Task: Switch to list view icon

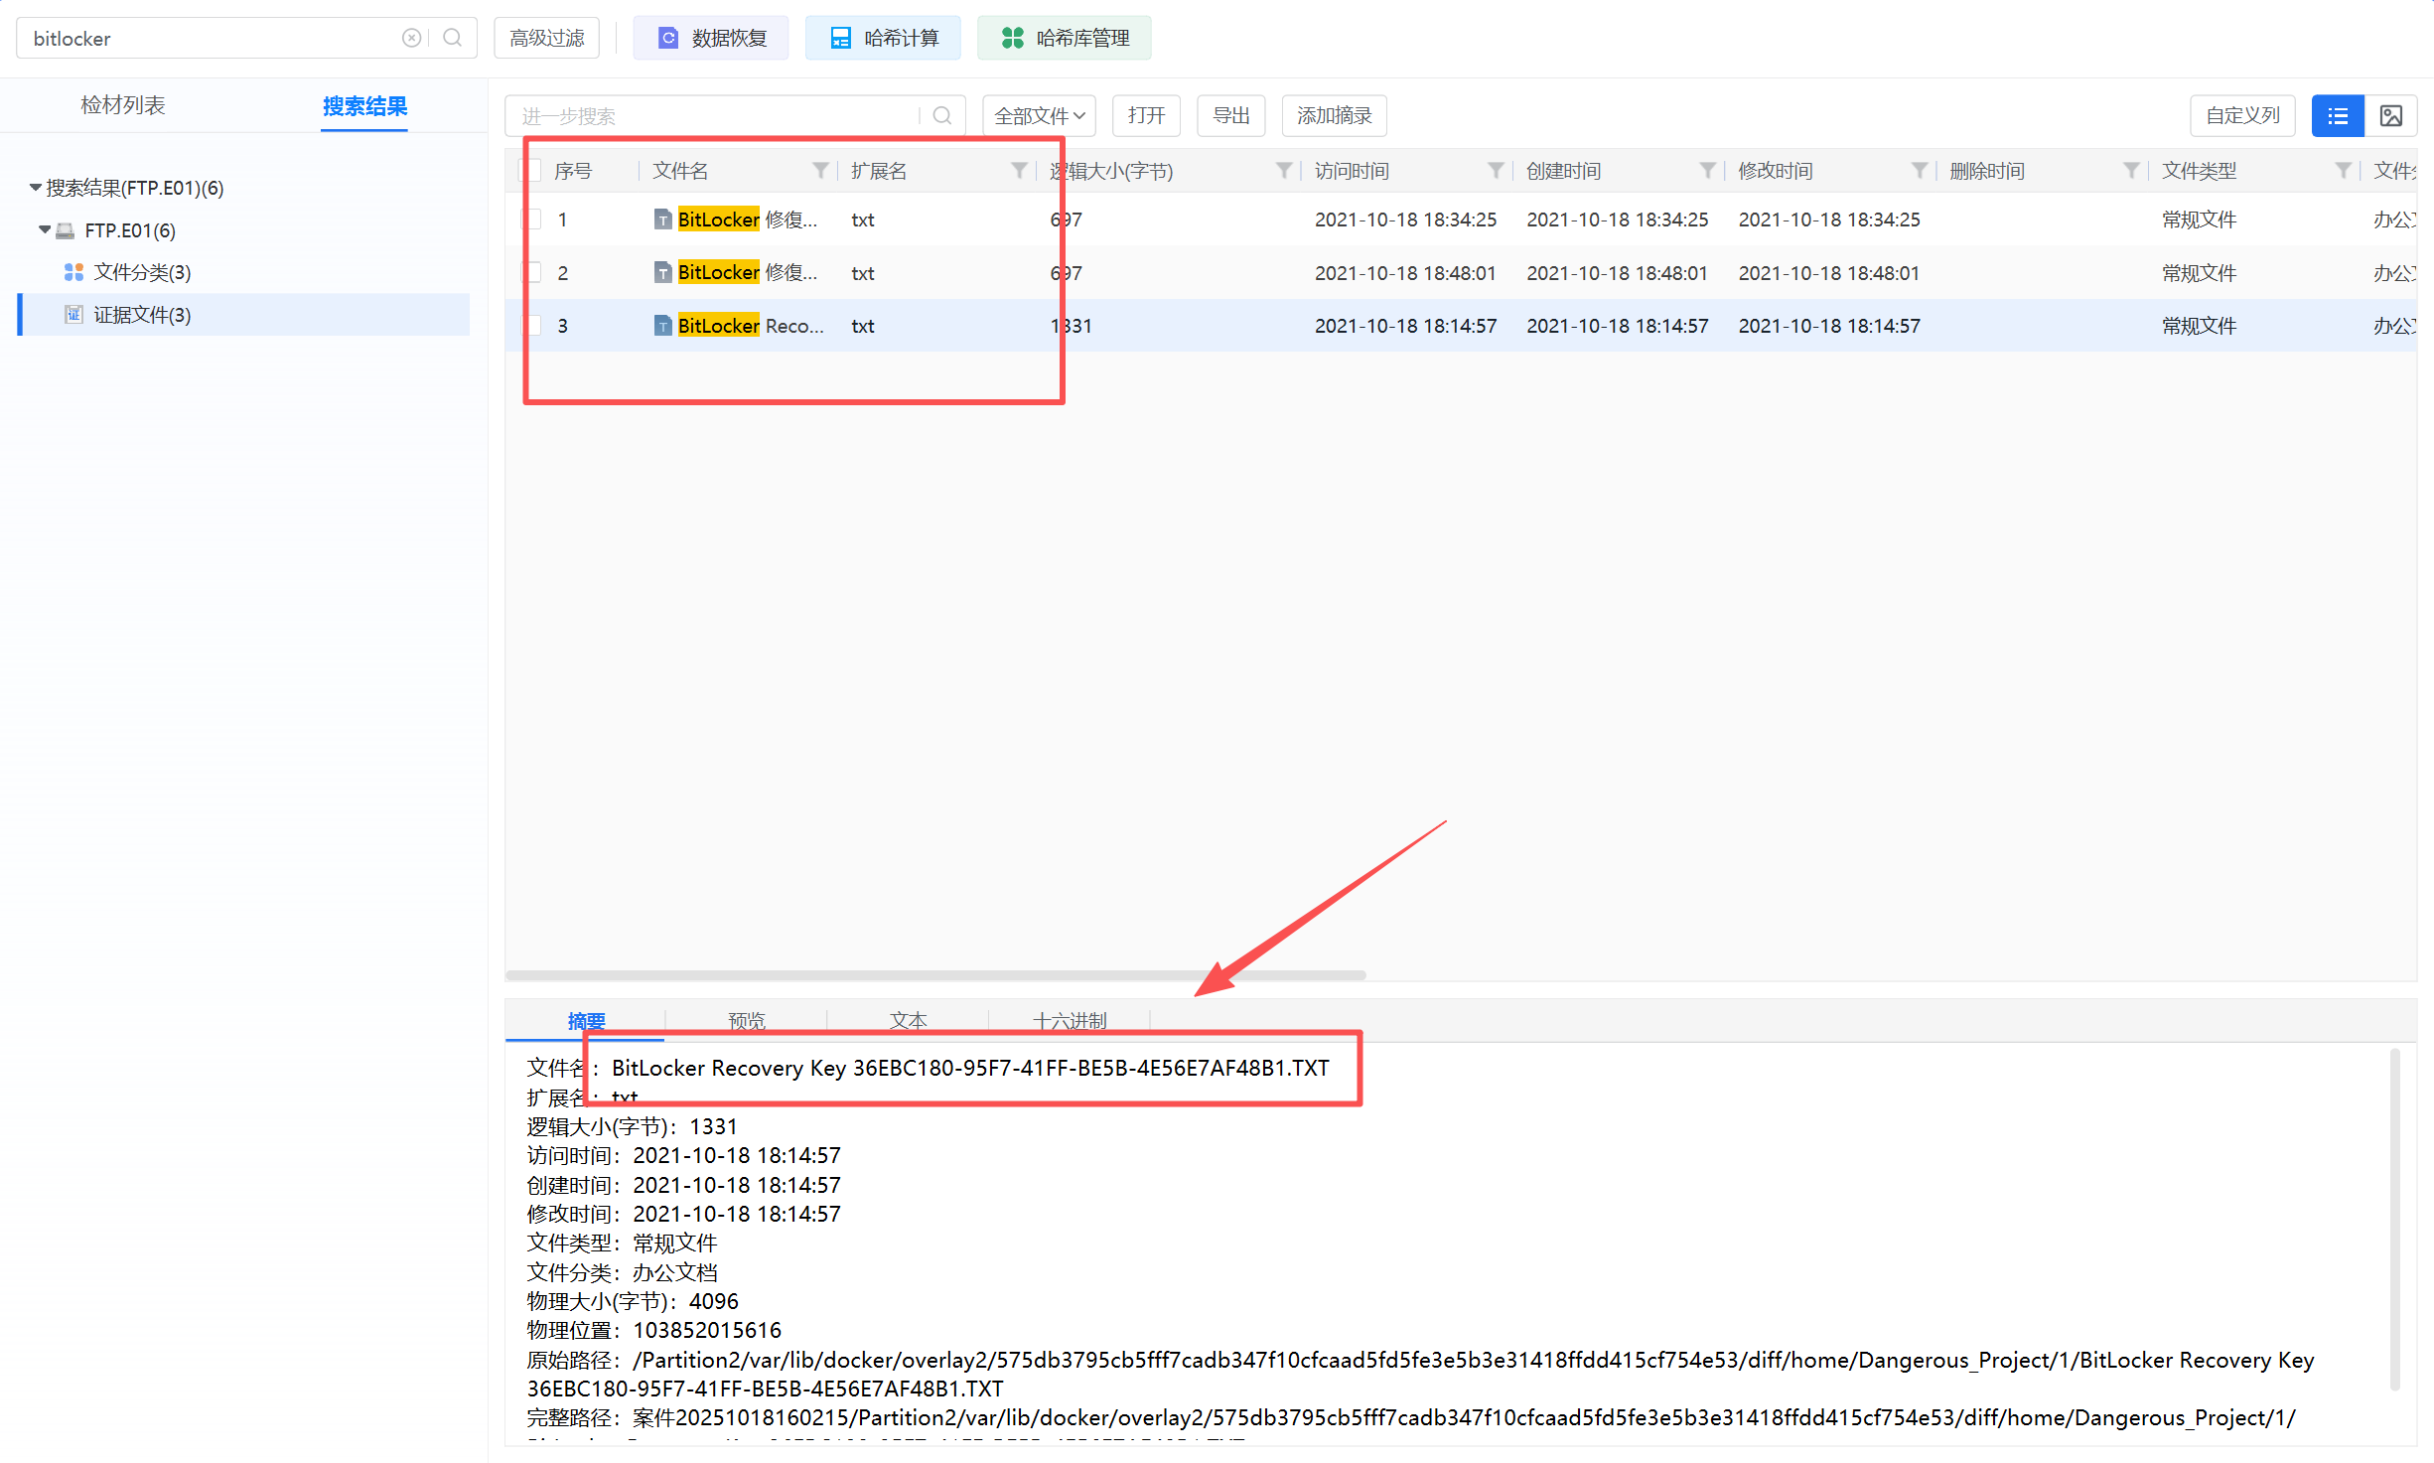Action: [x=2337, y=116]
